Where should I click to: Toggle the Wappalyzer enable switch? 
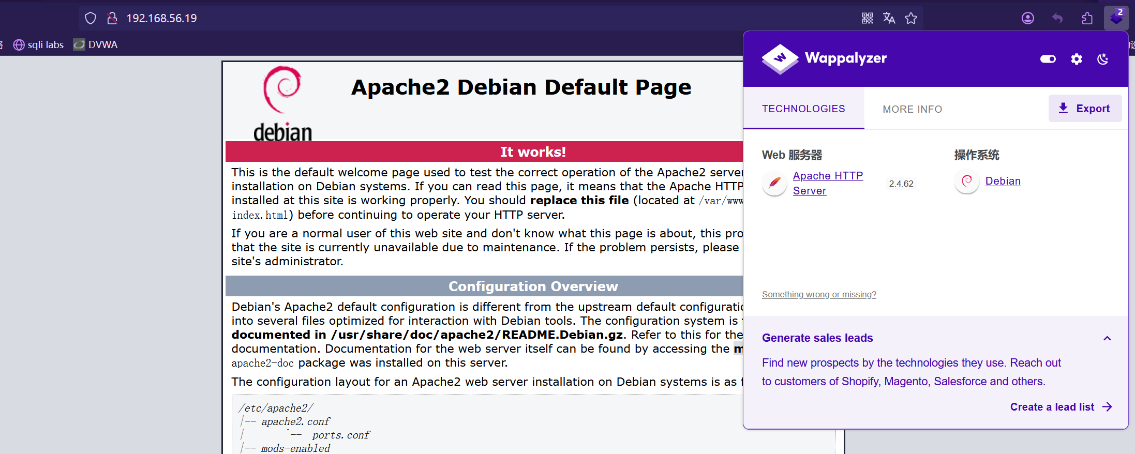tap(1048, 59)
